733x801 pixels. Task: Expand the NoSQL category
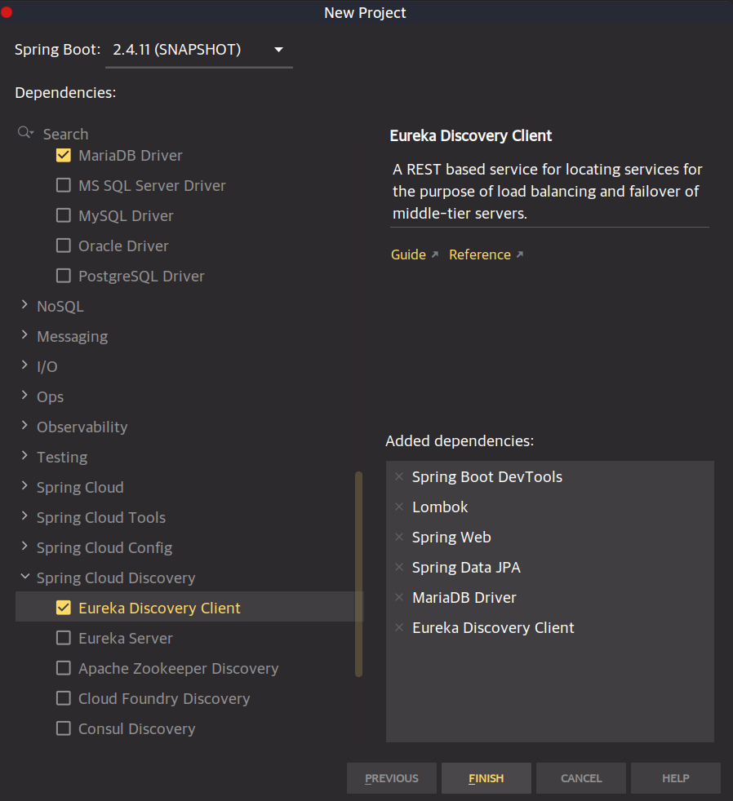(24, 305)
